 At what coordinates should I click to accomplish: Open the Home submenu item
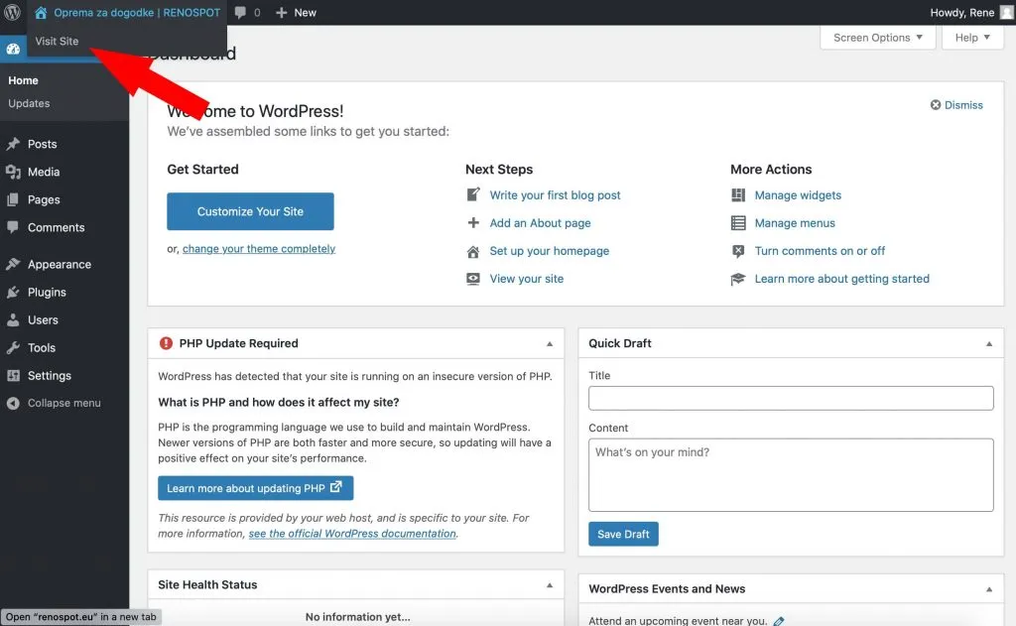pyautogui.click(x=24, y=80)
